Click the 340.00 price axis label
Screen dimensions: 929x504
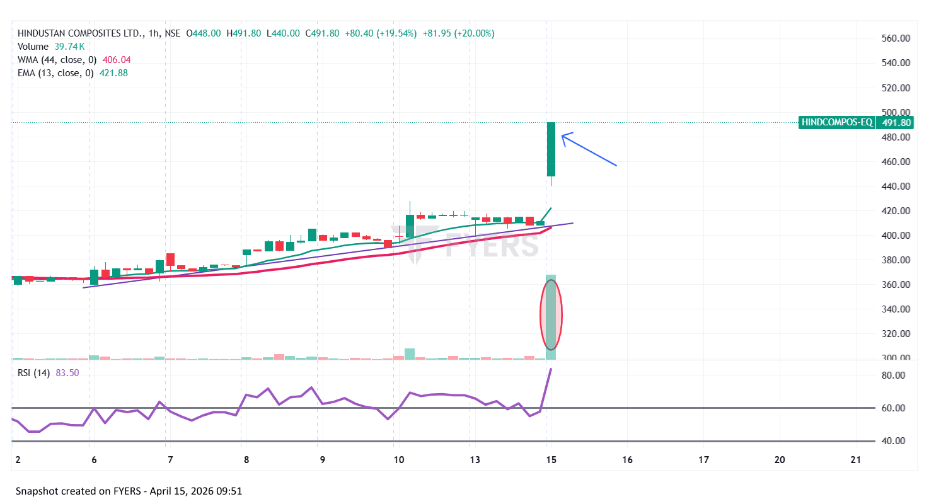(x=896, y=309)
